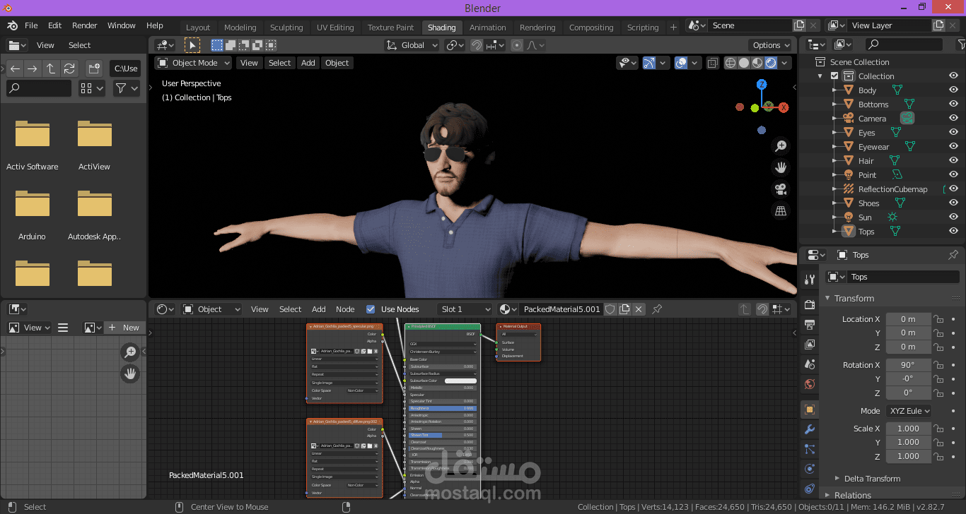The height and width of the screenshot is (514, 966).
Task: Uncheck the Use Nodes checkbox
Action: 371,309
